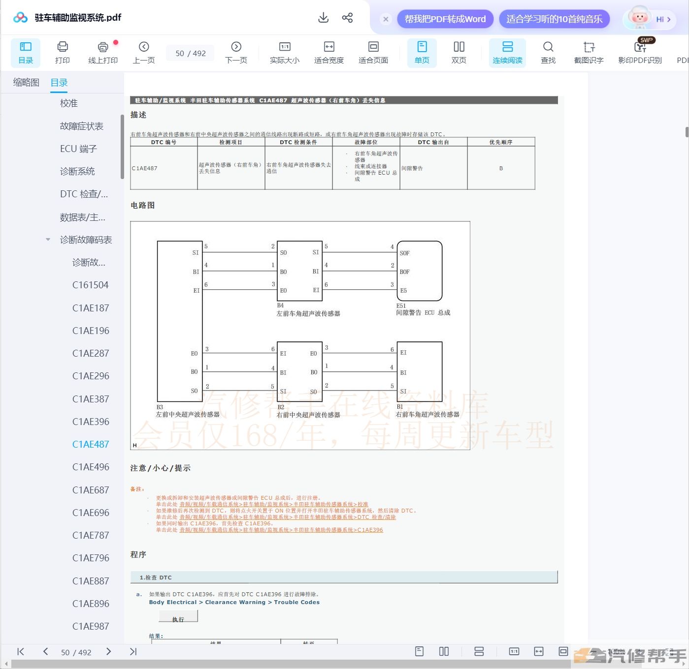Screen dimensions: 689x669
Task: Toggle the 目录 sidebar panel button
Action: coord(26,53)
